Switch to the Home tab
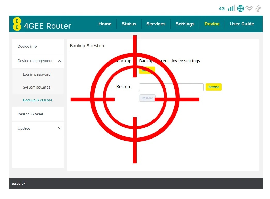 coord(105,24)
